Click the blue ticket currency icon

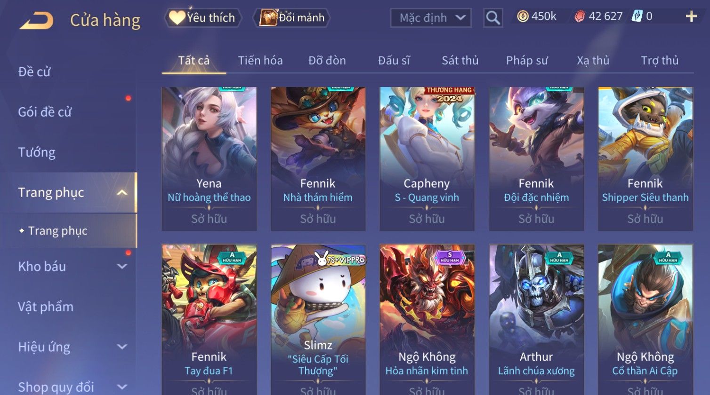[637, 16]
